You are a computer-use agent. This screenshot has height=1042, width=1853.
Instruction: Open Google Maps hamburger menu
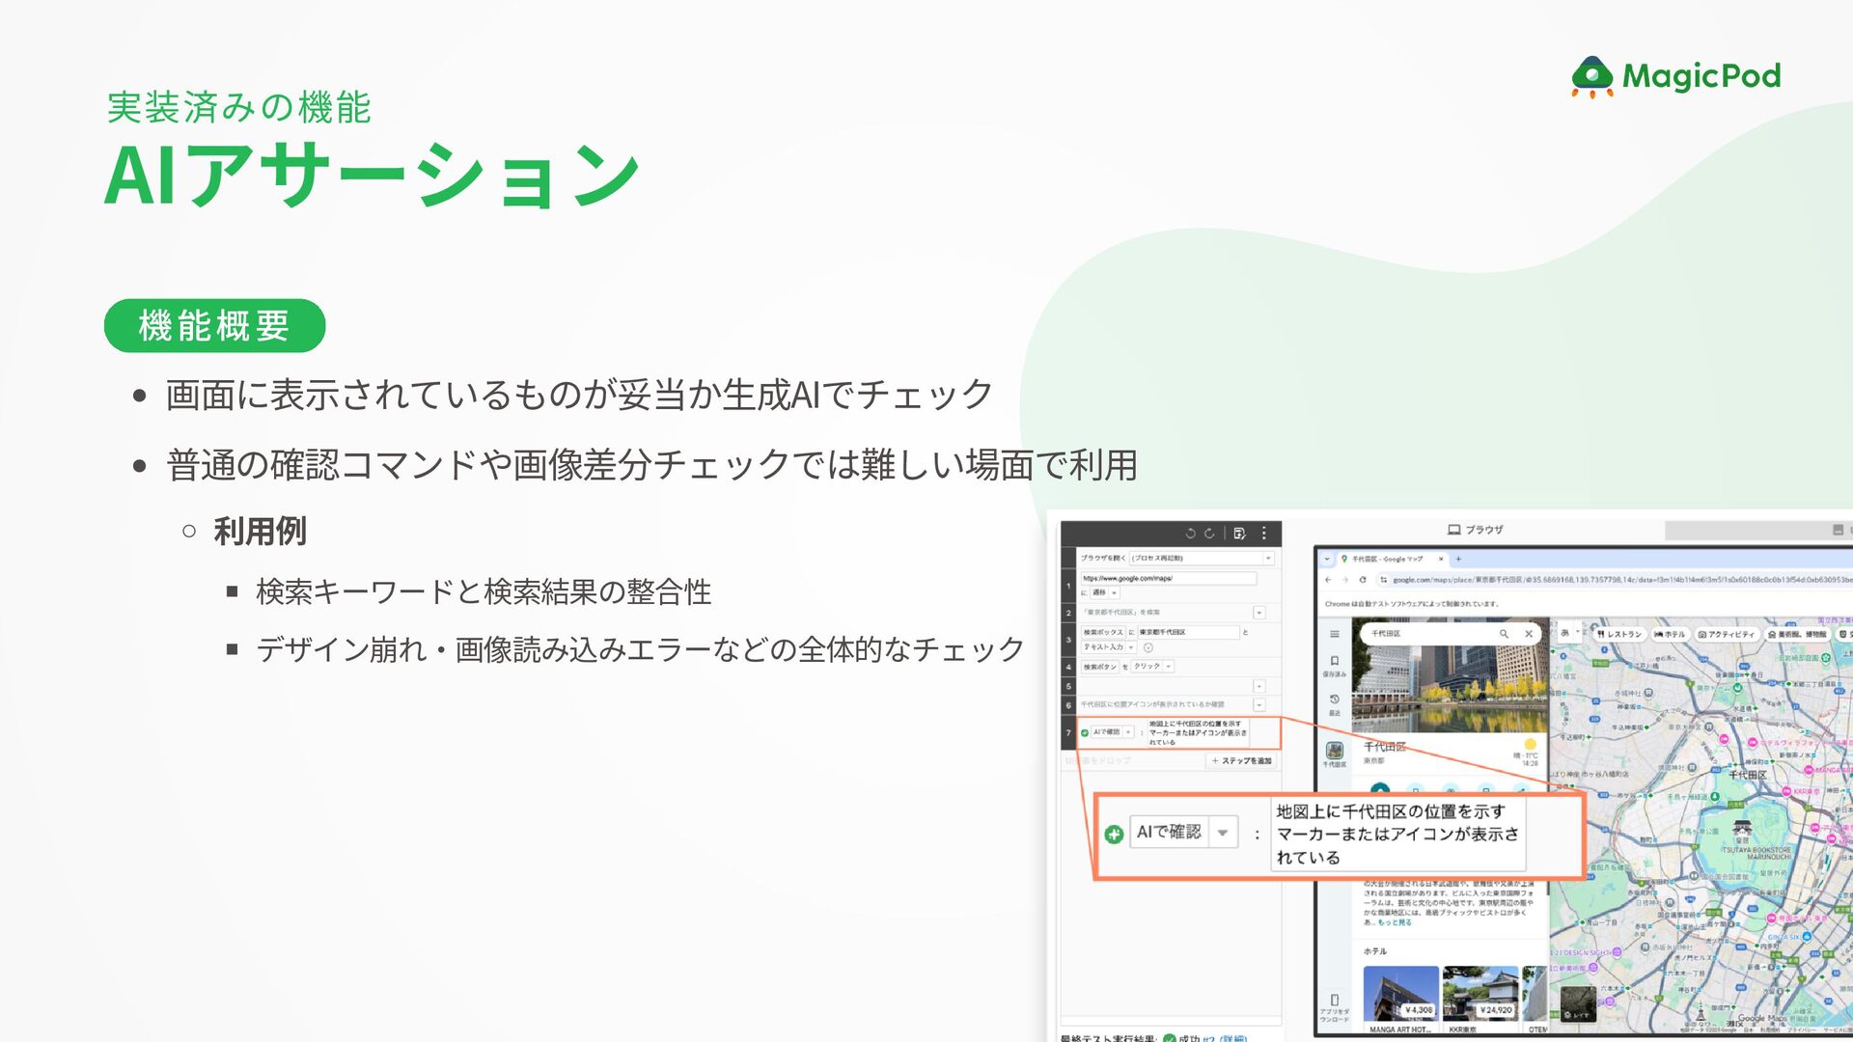pyautogui.click(x=1335, y=634)
